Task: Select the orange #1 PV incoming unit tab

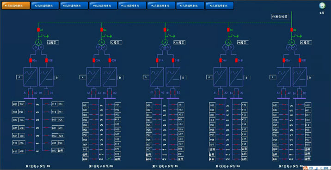Action: [x=16, y=6]
